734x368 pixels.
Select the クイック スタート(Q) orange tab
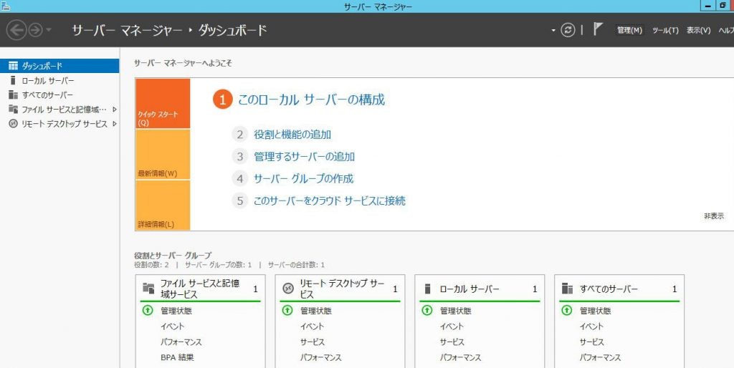tap(162, 104)
